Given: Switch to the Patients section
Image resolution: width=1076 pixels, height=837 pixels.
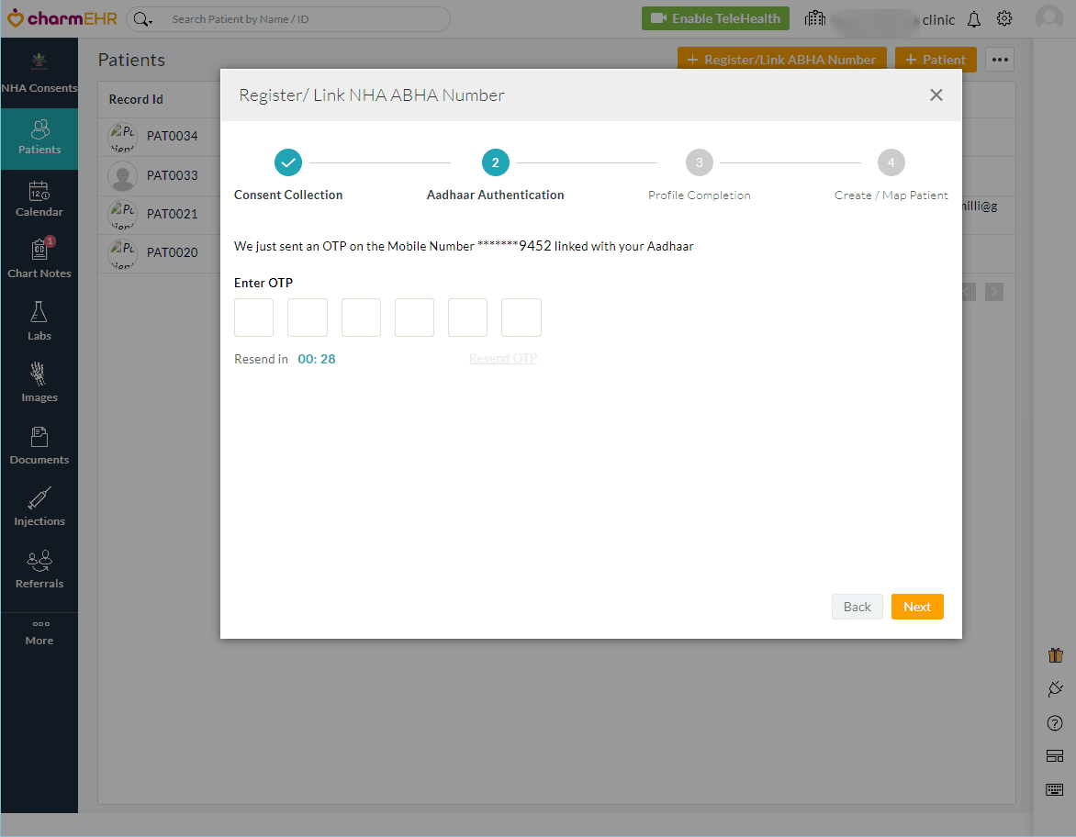Looking at the screenshot, I should [39, 138].
